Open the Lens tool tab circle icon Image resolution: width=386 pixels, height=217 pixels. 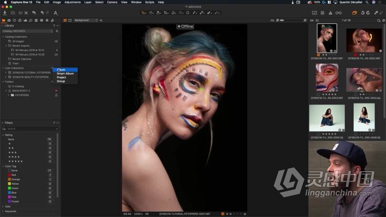click(14, 21)
